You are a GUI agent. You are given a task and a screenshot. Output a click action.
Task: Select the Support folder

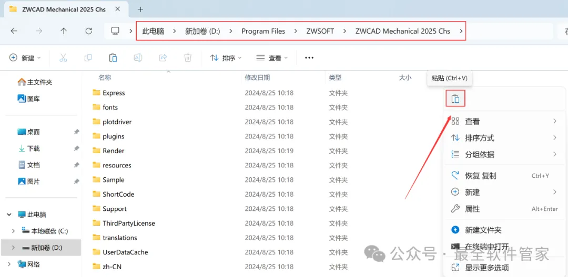click(x=109, y=209)
